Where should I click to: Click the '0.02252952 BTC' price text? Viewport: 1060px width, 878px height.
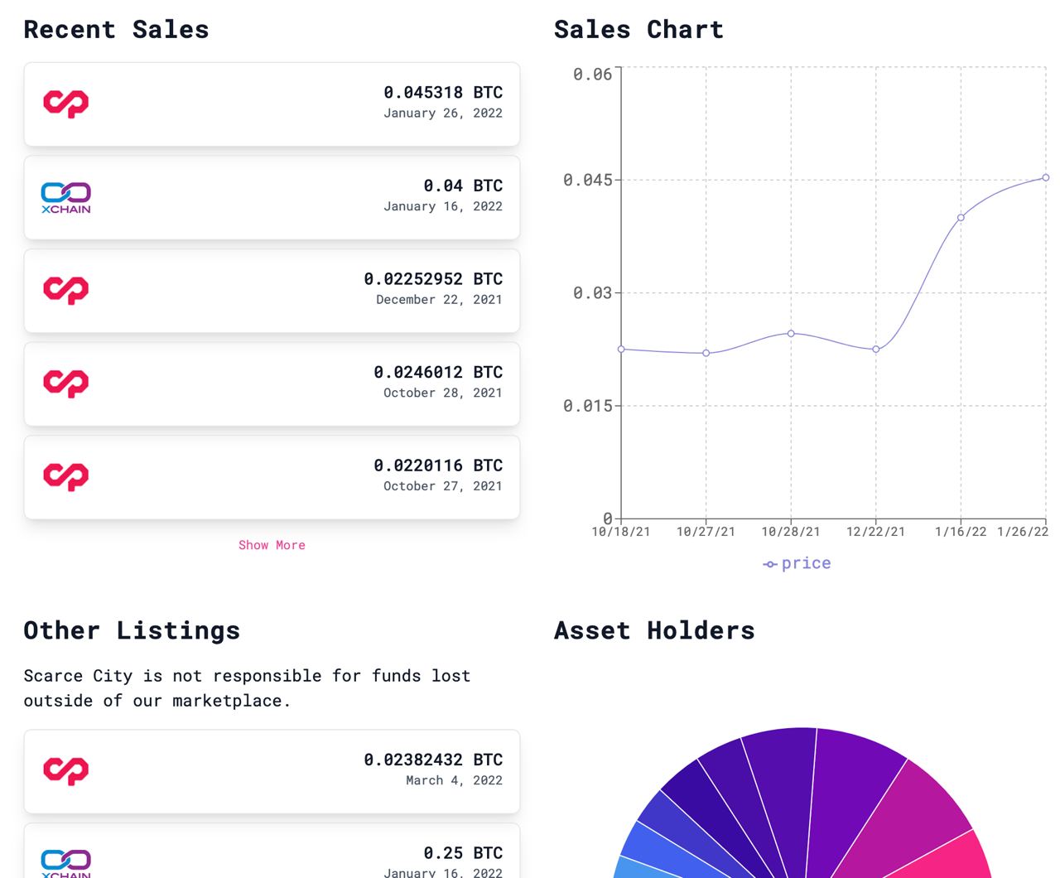(433, 279)
